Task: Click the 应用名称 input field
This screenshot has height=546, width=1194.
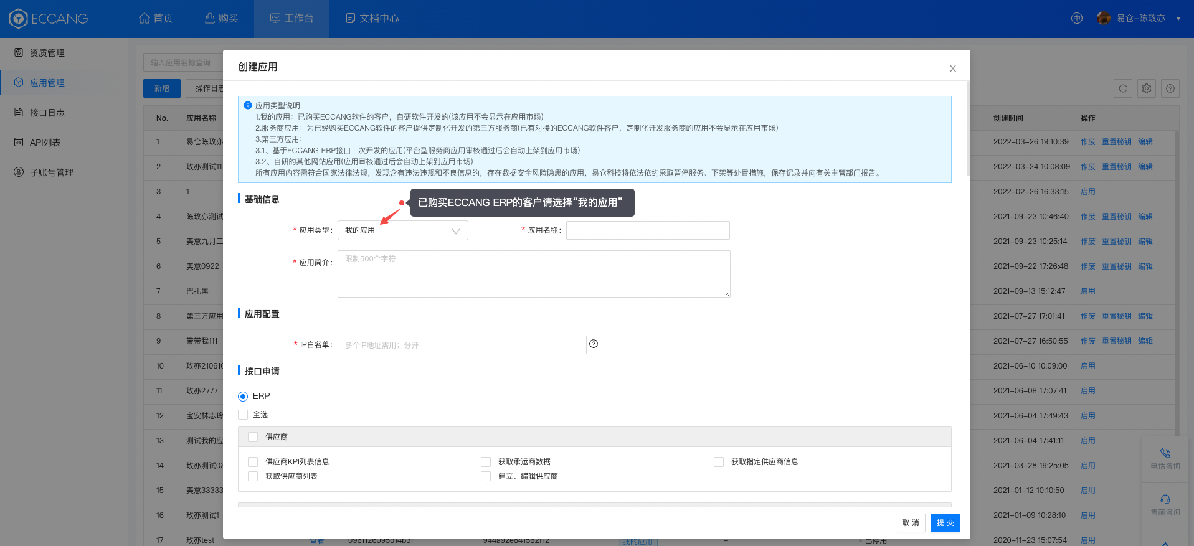Action: pos(648,230)
